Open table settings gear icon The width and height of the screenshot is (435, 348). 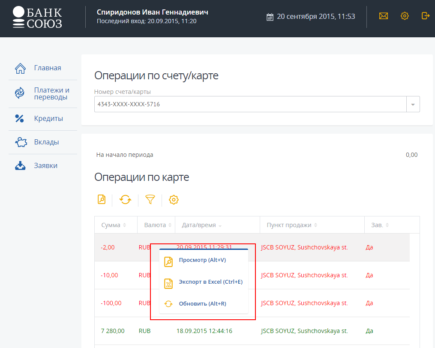[x=174, y=200]
